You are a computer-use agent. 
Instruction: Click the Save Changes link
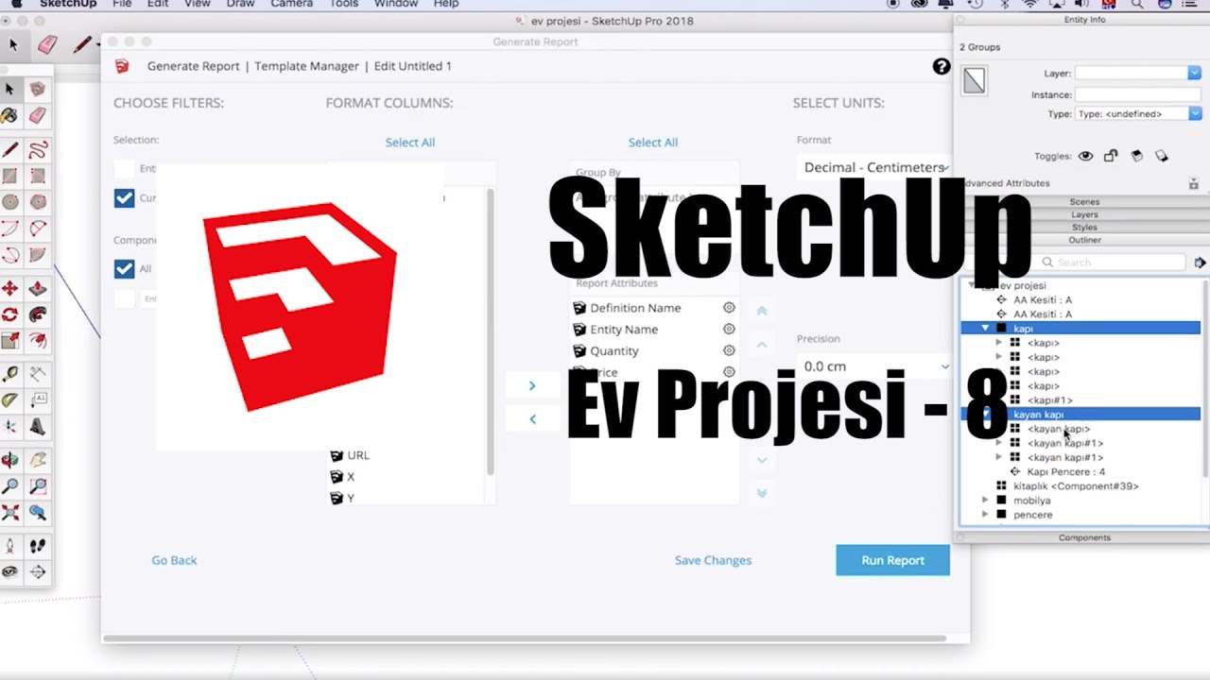tap(713, 560)
